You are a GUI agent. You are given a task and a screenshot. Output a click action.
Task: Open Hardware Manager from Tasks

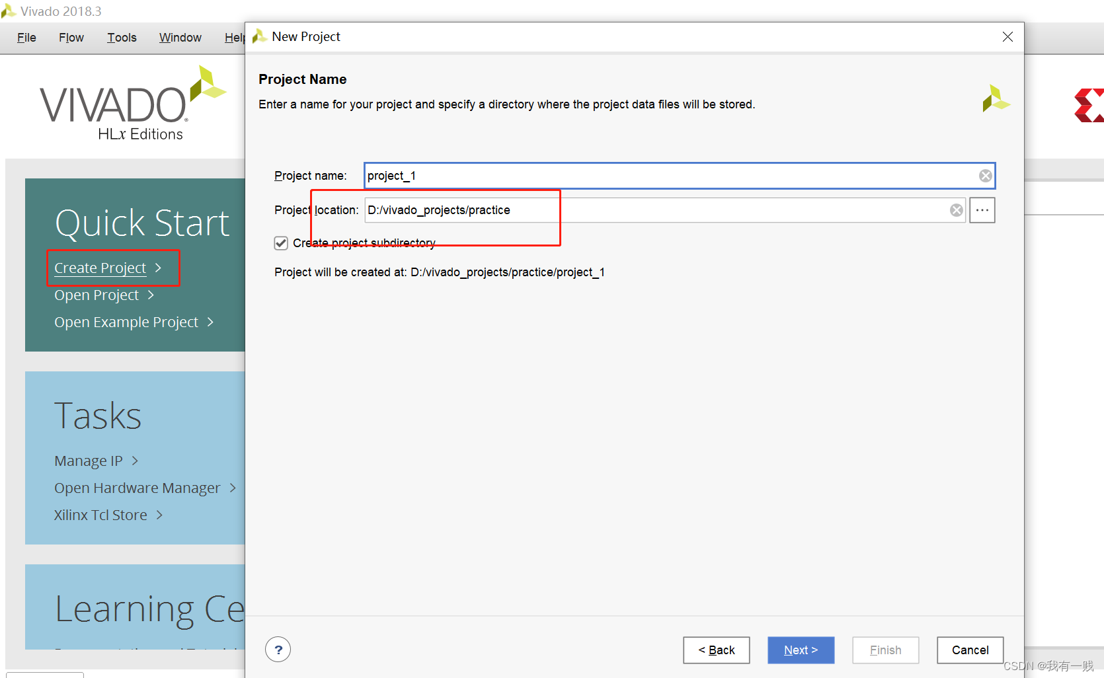point(137,488)
